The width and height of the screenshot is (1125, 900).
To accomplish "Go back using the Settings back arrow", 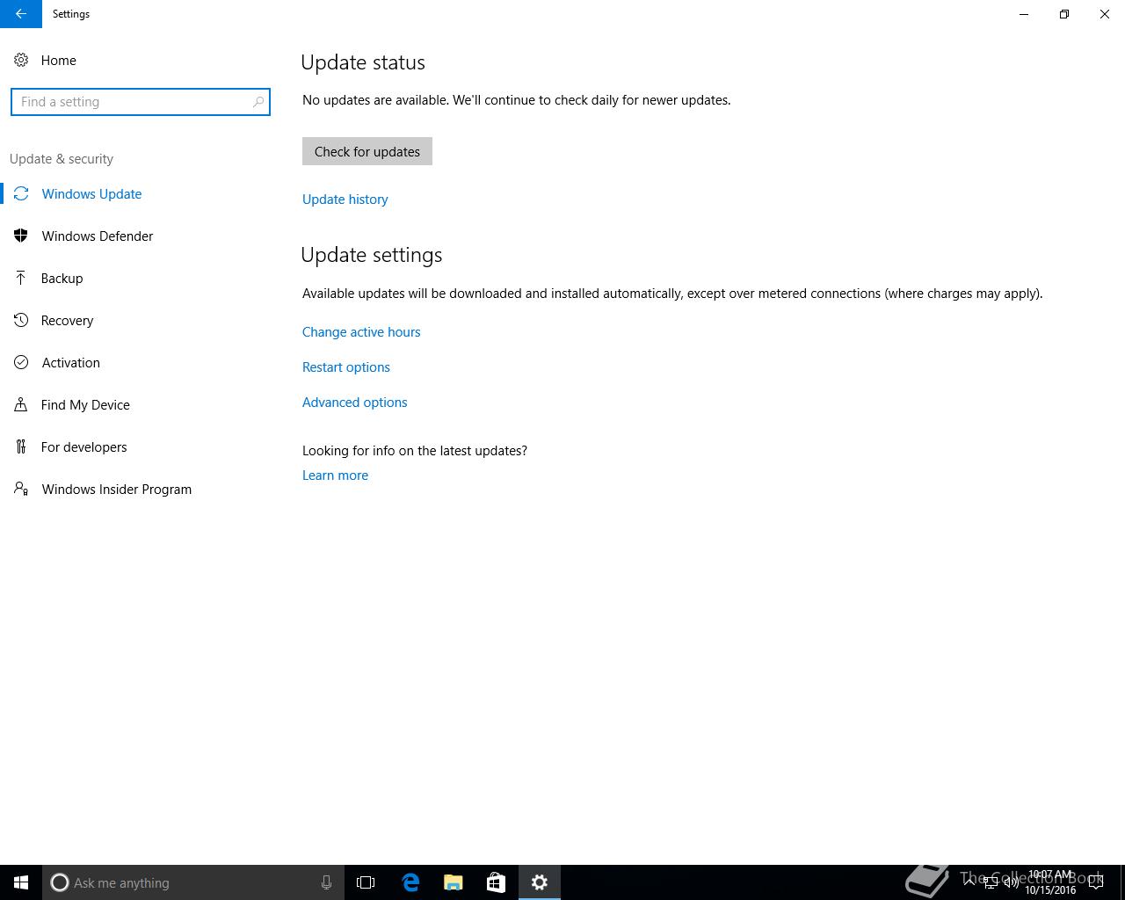I will (21, 14).
